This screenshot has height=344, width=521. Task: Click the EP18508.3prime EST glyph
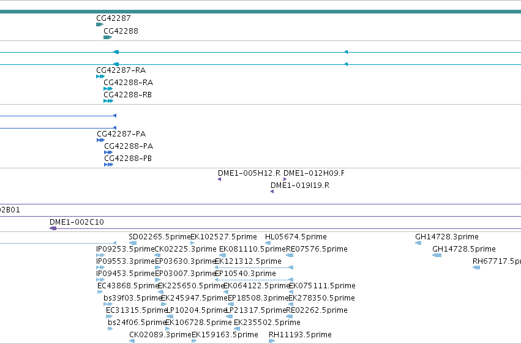pyautogui.click(x=231, y=304)
